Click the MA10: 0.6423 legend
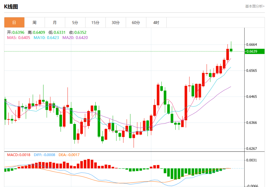 pos(46,38)
